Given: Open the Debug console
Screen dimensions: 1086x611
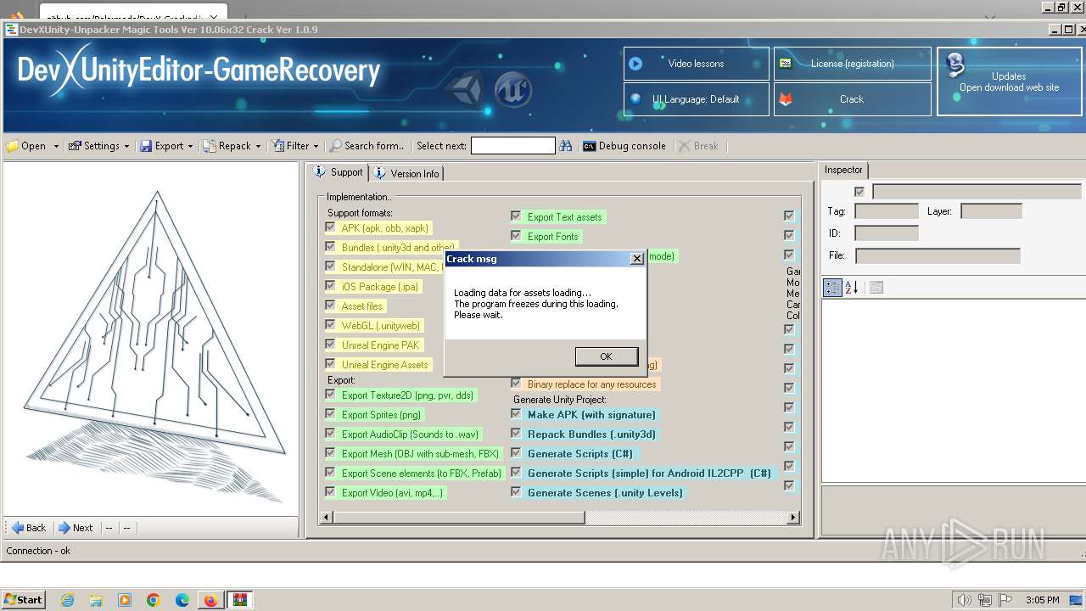Looking at the screenshot, I should pos(624,146).
